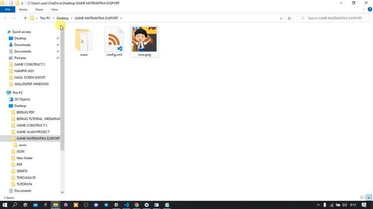Show hidden system tray icons
This screenshot has height=209, width=373.
tap(318, 205)
